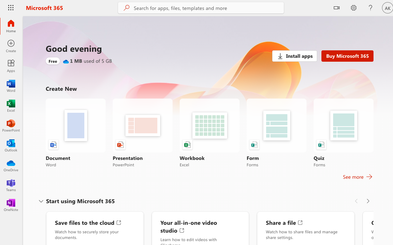Open the Settings gear icon
Viewport: 393px width, 245px height.
pos(353,8)
